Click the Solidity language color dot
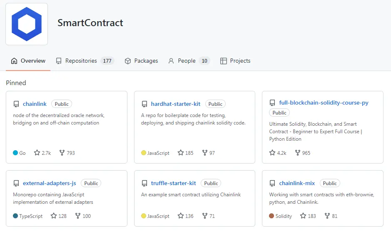This screenshot has height=232, width=391. point(271,216)
